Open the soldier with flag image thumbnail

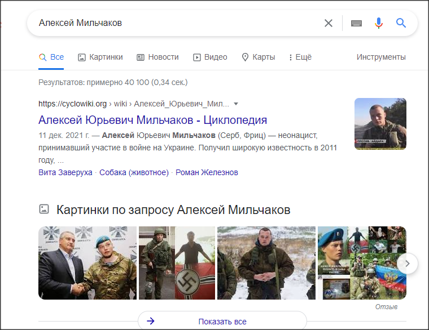(177, 263)
